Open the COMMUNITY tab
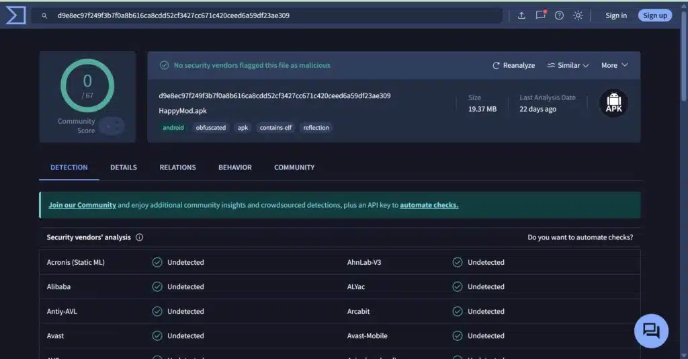Screen dimensions: 688x359 (x=294, y=167)
